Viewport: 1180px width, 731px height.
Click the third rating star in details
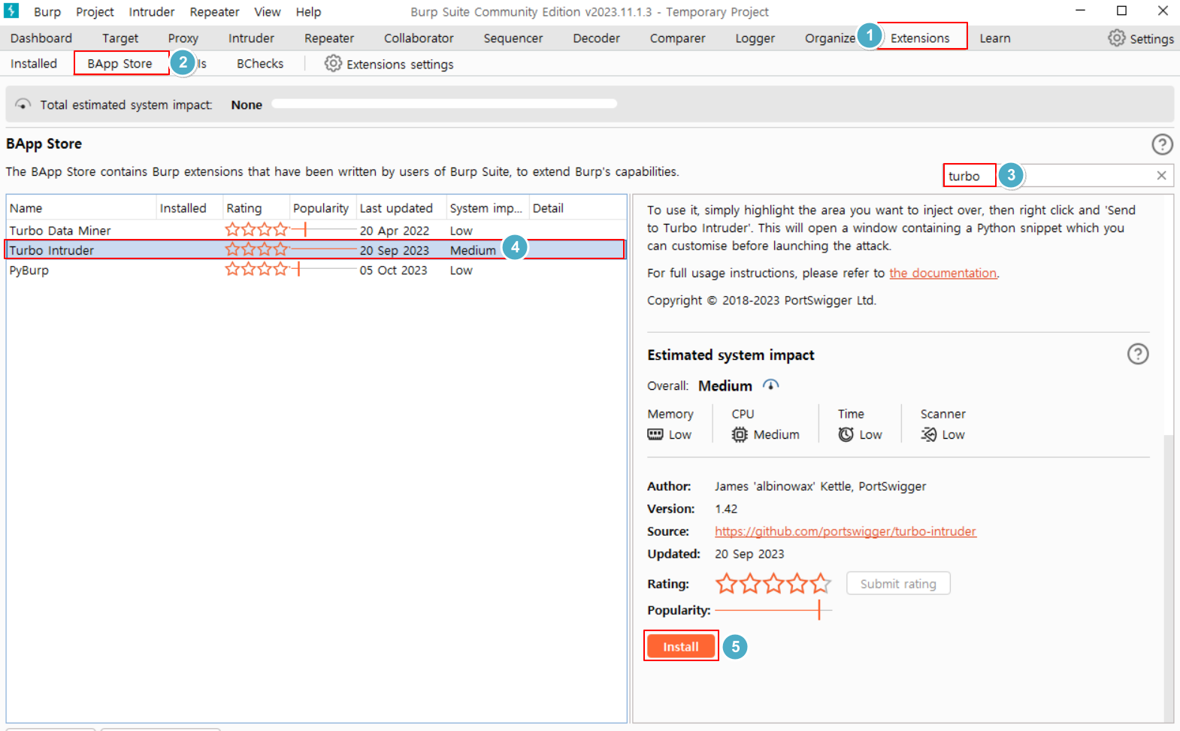click(x=773, y=583)
